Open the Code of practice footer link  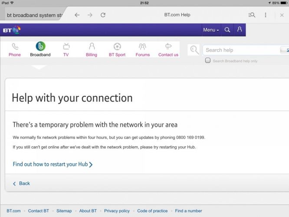point(152,211)
